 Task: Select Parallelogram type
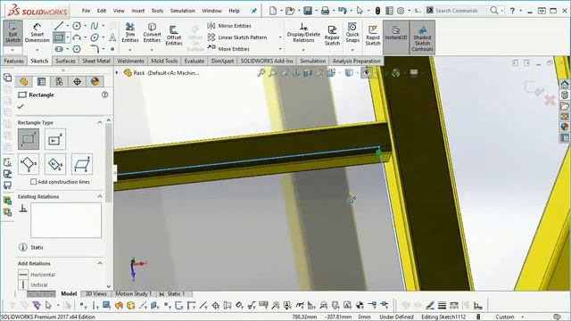tap(81, 164)
